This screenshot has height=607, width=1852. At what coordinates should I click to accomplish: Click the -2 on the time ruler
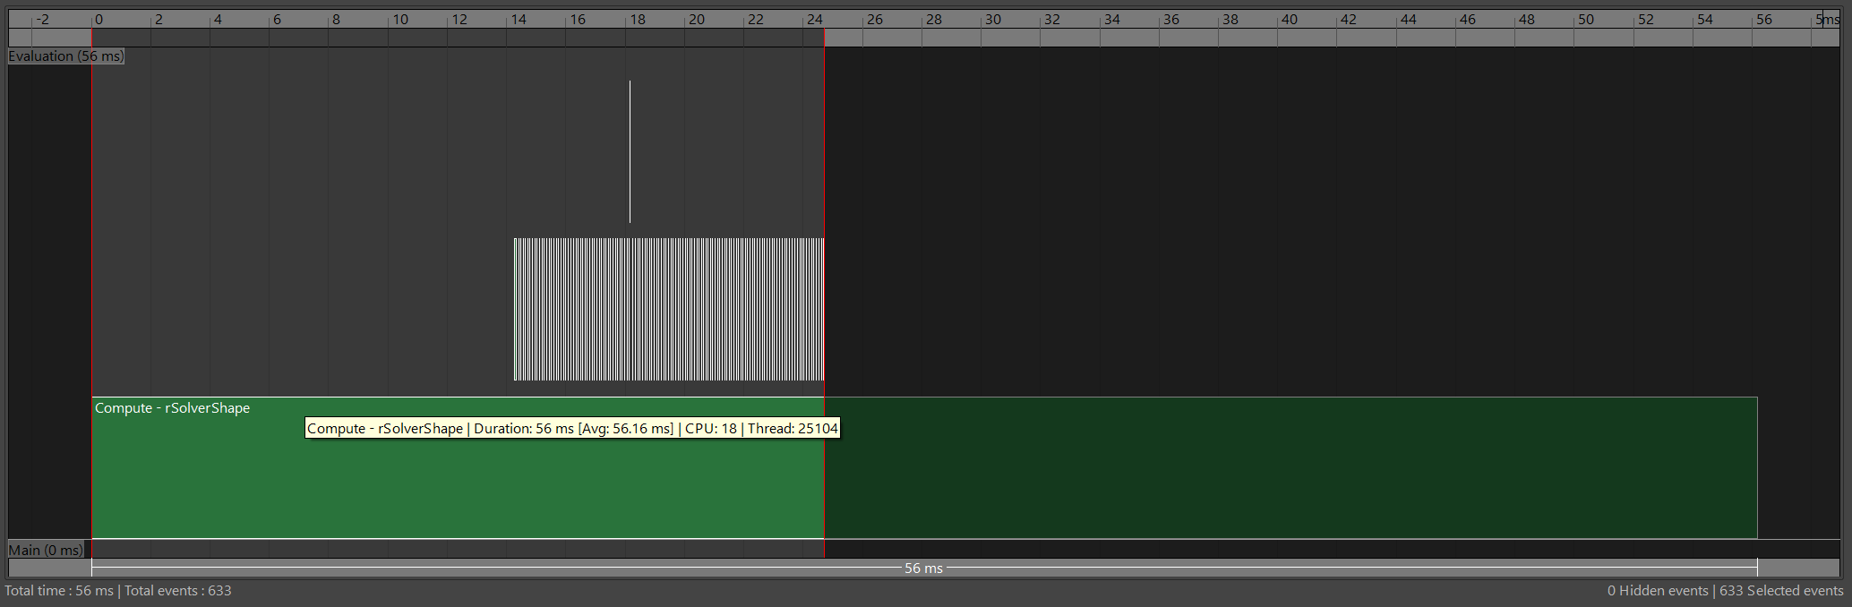(x=42, y=20)
